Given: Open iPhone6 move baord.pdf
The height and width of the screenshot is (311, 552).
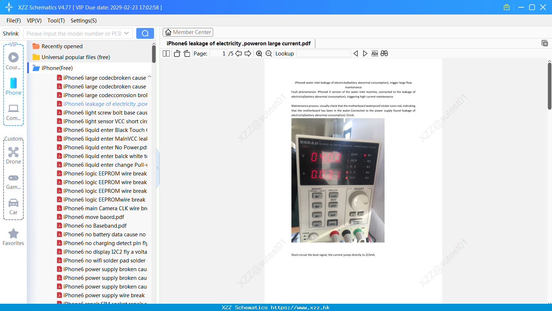Looking at the screenshot, I should (x=91, y=217).
